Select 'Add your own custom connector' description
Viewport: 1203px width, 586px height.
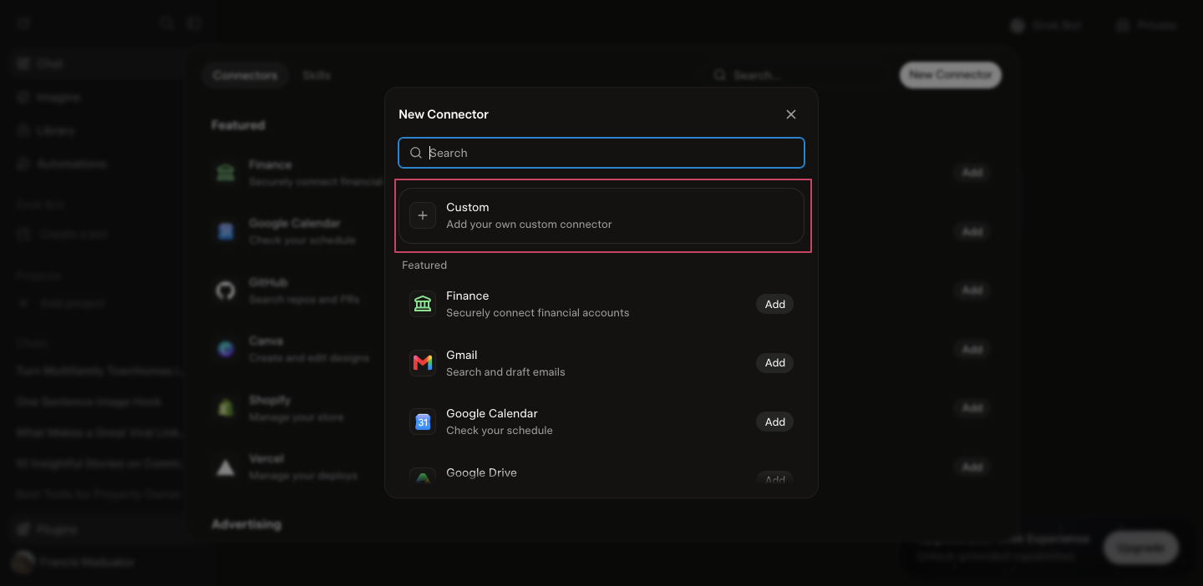coord(529,225)
